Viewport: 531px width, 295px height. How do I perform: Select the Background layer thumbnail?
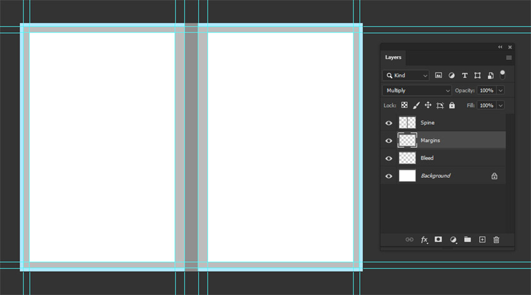coord(407,176)
